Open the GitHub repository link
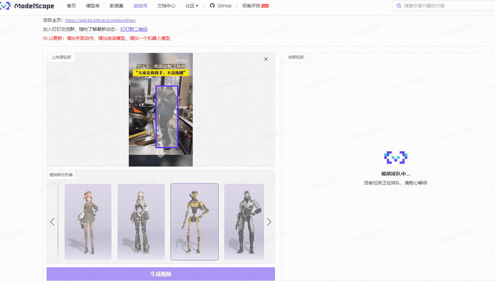This screenshot has height=282, width=495. 221,5
